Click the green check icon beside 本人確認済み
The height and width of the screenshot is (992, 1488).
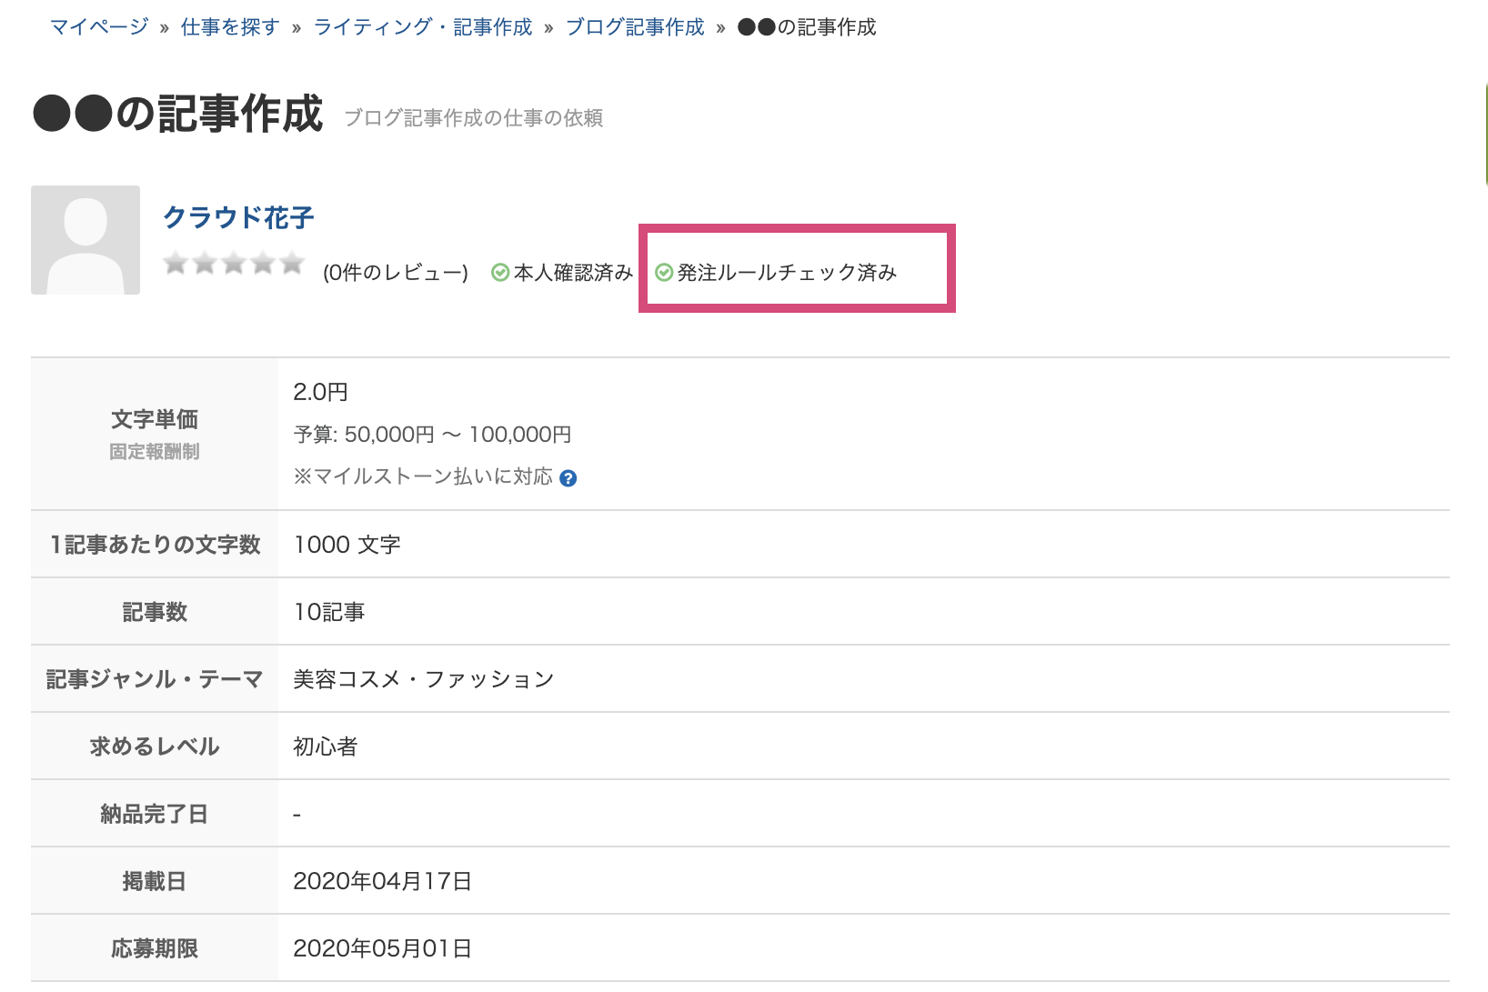click(499, 273)
